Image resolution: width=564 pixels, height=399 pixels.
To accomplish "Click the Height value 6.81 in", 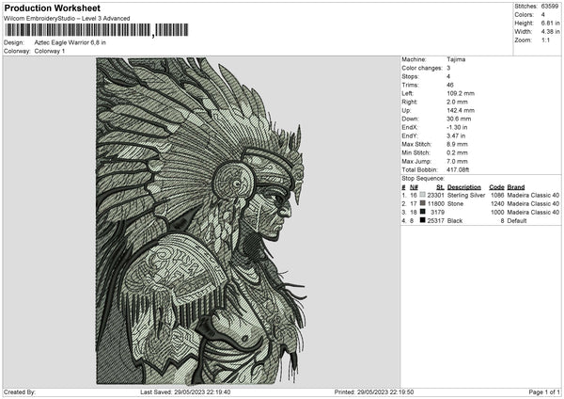I will [x=550, y=23].
